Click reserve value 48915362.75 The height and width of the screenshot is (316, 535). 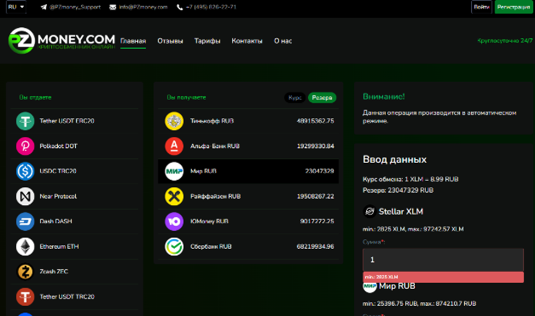click(x=315, y=121)
